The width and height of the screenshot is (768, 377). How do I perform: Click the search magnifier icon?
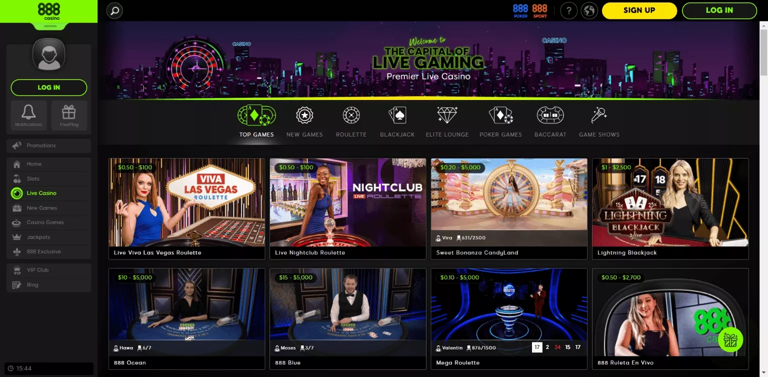coord(115,10)
